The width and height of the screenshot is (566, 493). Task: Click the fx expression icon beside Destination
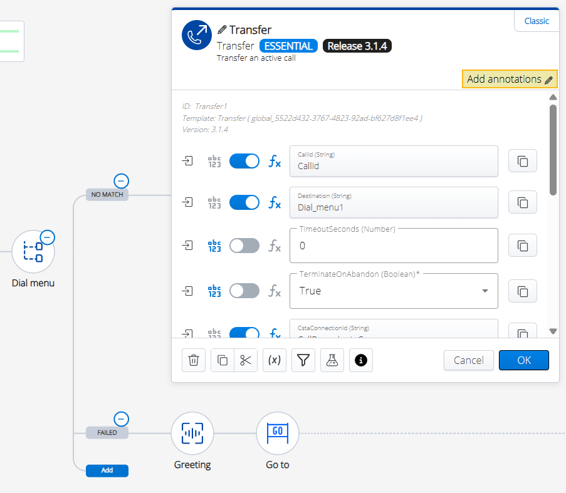point(274,202)
